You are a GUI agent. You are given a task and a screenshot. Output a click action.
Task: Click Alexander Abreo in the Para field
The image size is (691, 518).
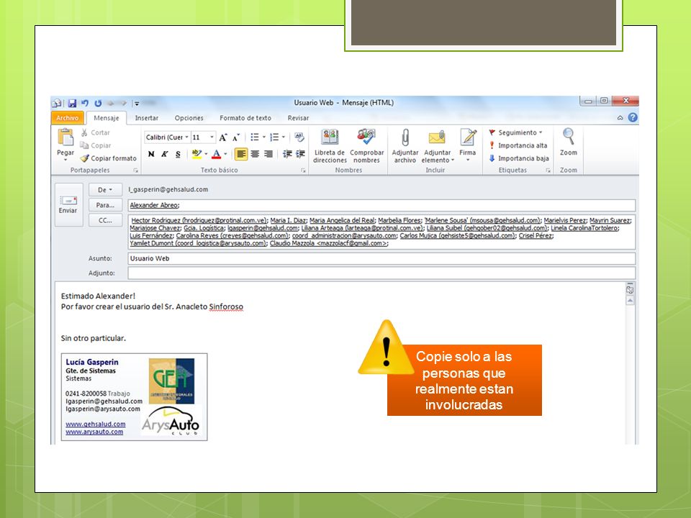154,205
